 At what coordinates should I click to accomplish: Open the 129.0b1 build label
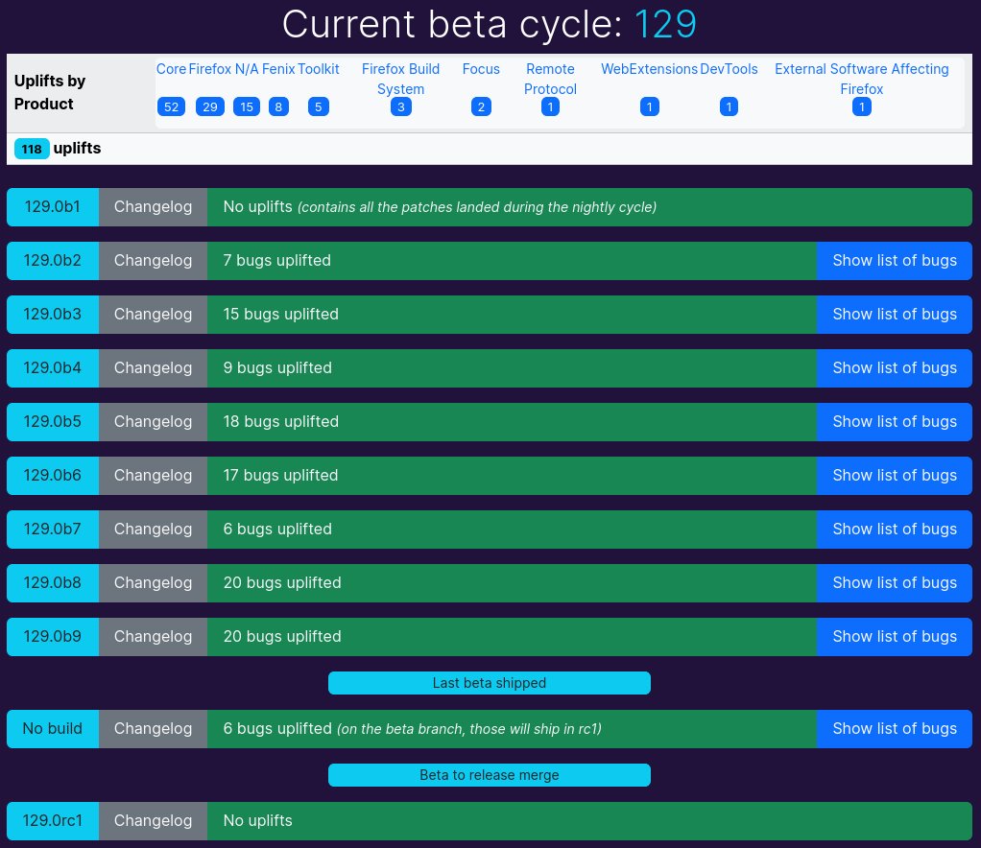[53, 207]
